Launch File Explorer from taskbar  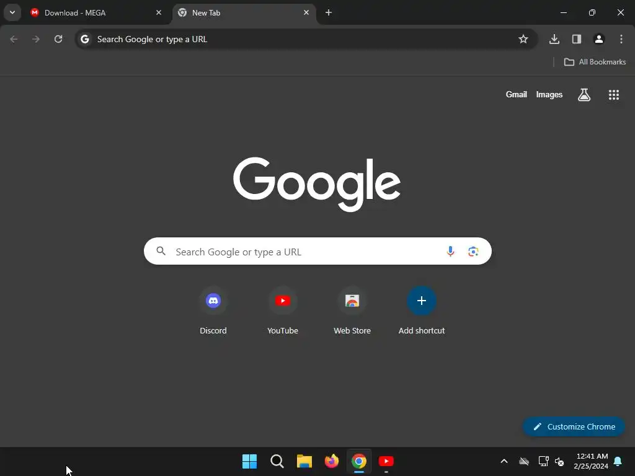[x=304, y=461]
